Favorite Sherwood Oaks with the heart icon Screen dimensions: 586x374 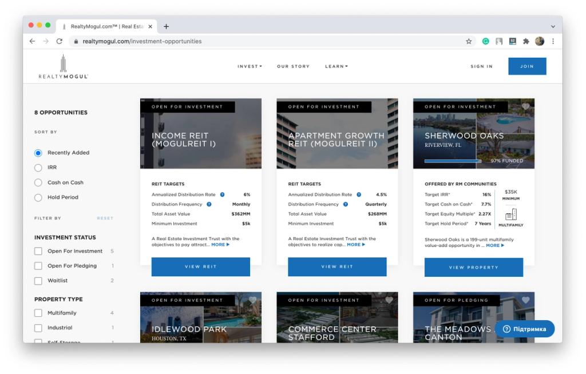click(x=525, y=106)
